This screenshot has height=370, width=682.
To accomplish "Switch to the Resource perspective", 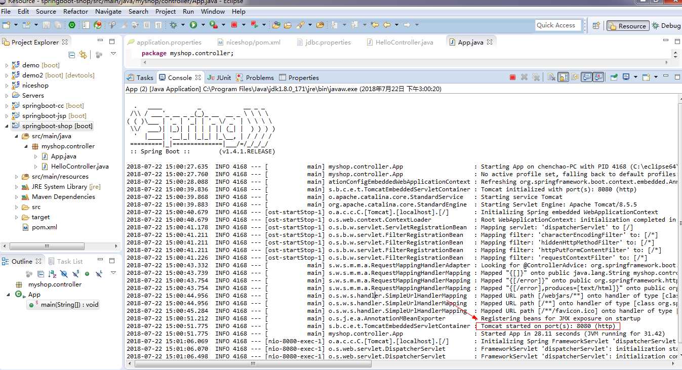I will coord(627,26).
